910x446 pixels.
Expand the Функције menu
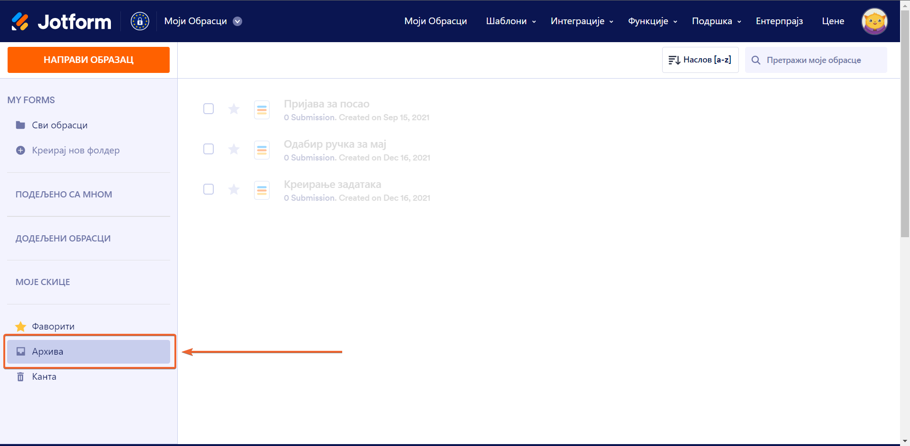(x=653, y=21)
